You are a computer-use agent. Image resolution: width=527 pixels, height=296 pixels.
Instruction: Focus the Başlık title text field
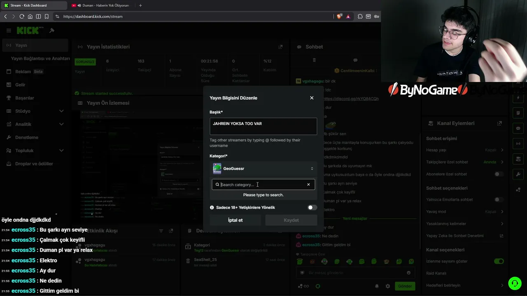pos(263,126)
